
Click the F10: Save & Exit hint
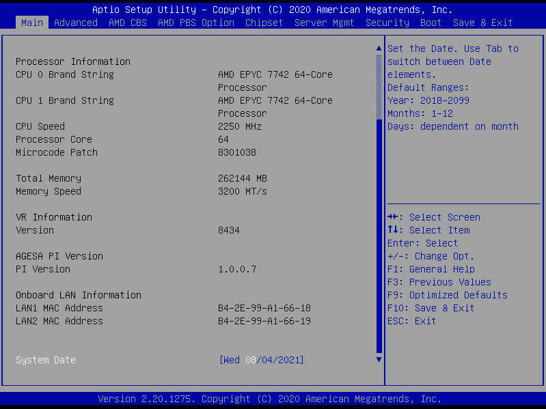click(431, 308)
